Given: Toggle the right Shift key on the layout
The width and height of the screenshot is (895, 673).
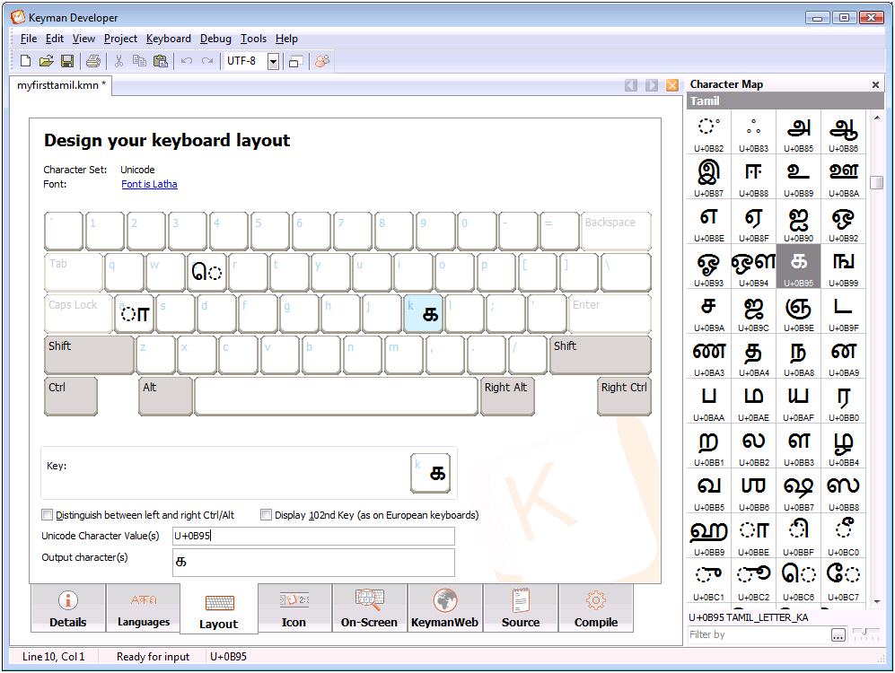Looking at the screenshot, I should [601, 354].
